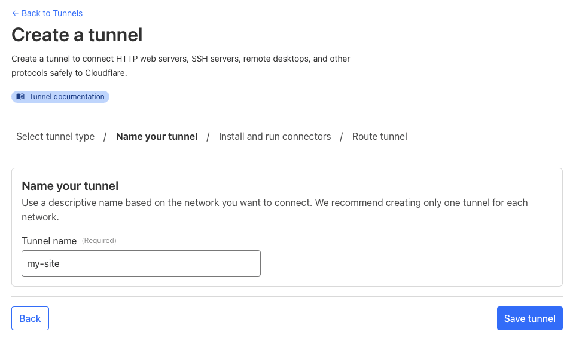Click the Save tunnel button
This screenshot has height=350, width=576.
tap(529, 318)
